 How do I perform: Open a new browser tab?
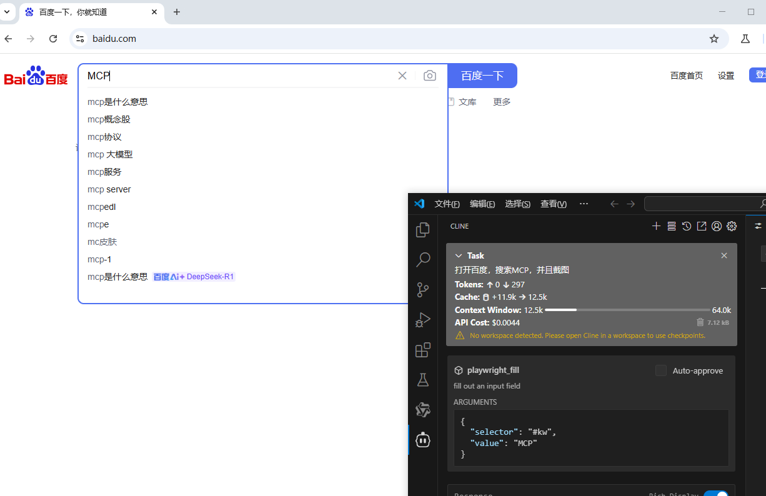click(177, 12)
